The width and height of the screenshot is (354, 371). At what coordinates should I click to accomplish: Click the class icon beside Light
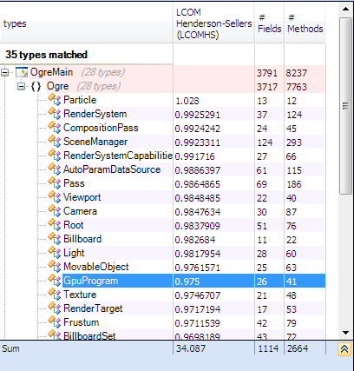[x=55, y=253]
